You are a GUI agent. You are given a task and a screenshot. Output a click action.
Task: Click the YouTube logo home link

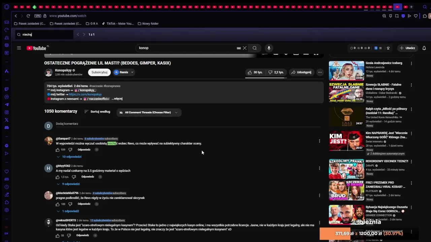[x=36, y=48]
